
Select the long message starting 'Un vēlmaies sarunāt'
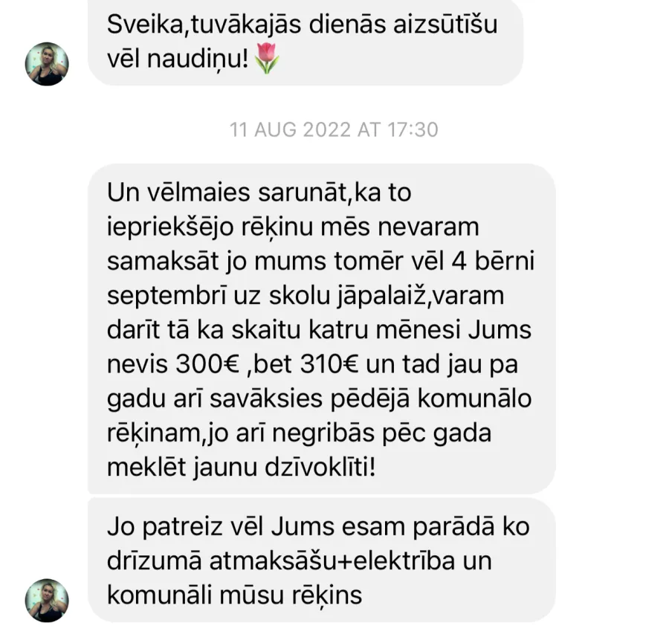(x=322, y=329)
